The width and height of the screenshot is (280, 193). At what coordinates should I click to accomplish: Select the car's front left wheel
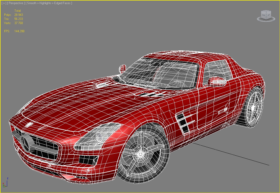[143, 153]
